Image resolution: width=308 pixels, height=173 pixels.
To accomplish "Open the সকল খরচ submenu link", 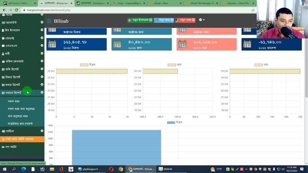I will click(13, 101).
